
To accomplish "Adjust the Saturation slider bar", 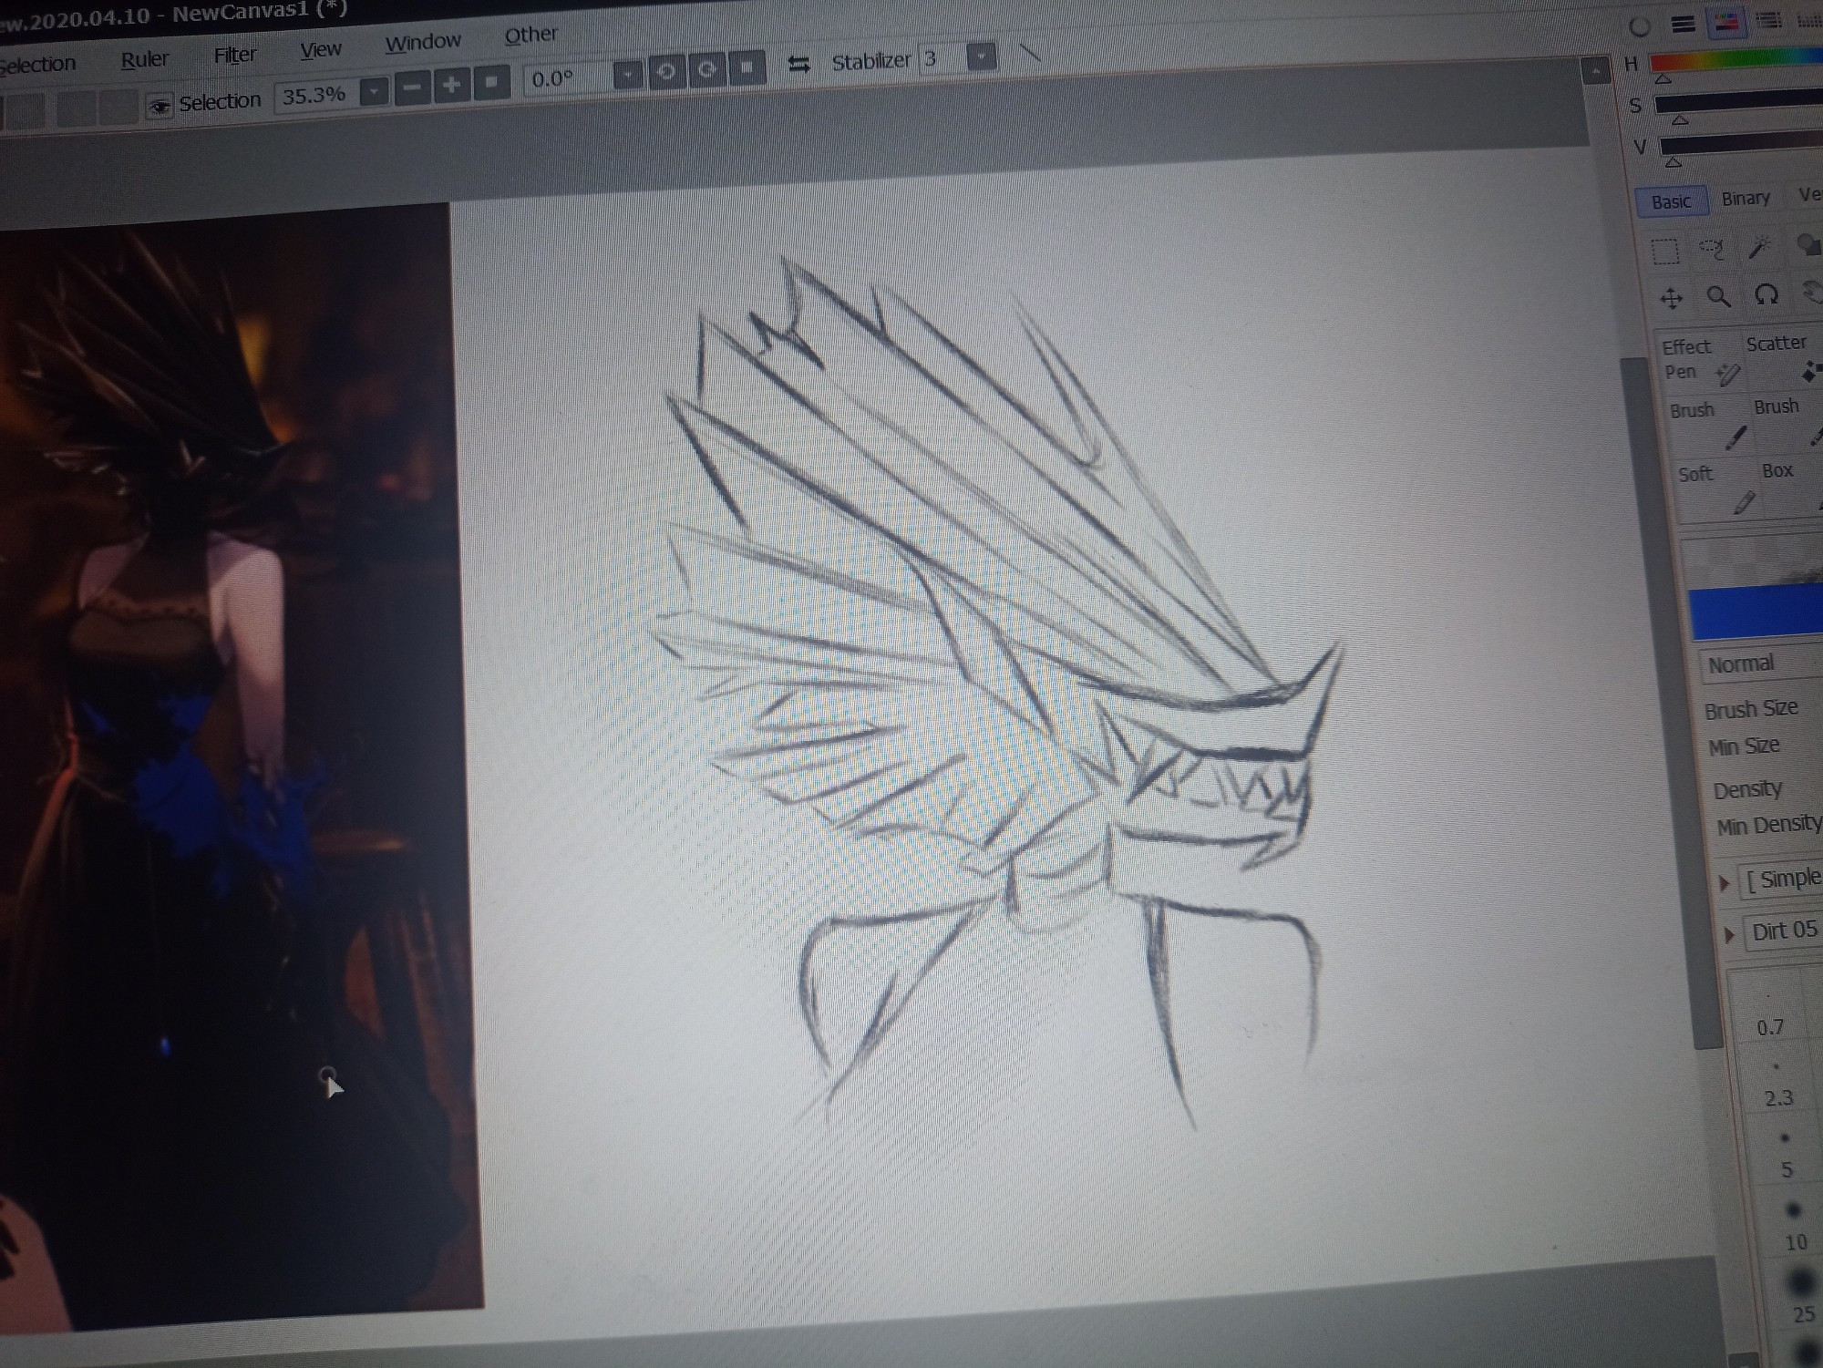I will (1739, 102).
